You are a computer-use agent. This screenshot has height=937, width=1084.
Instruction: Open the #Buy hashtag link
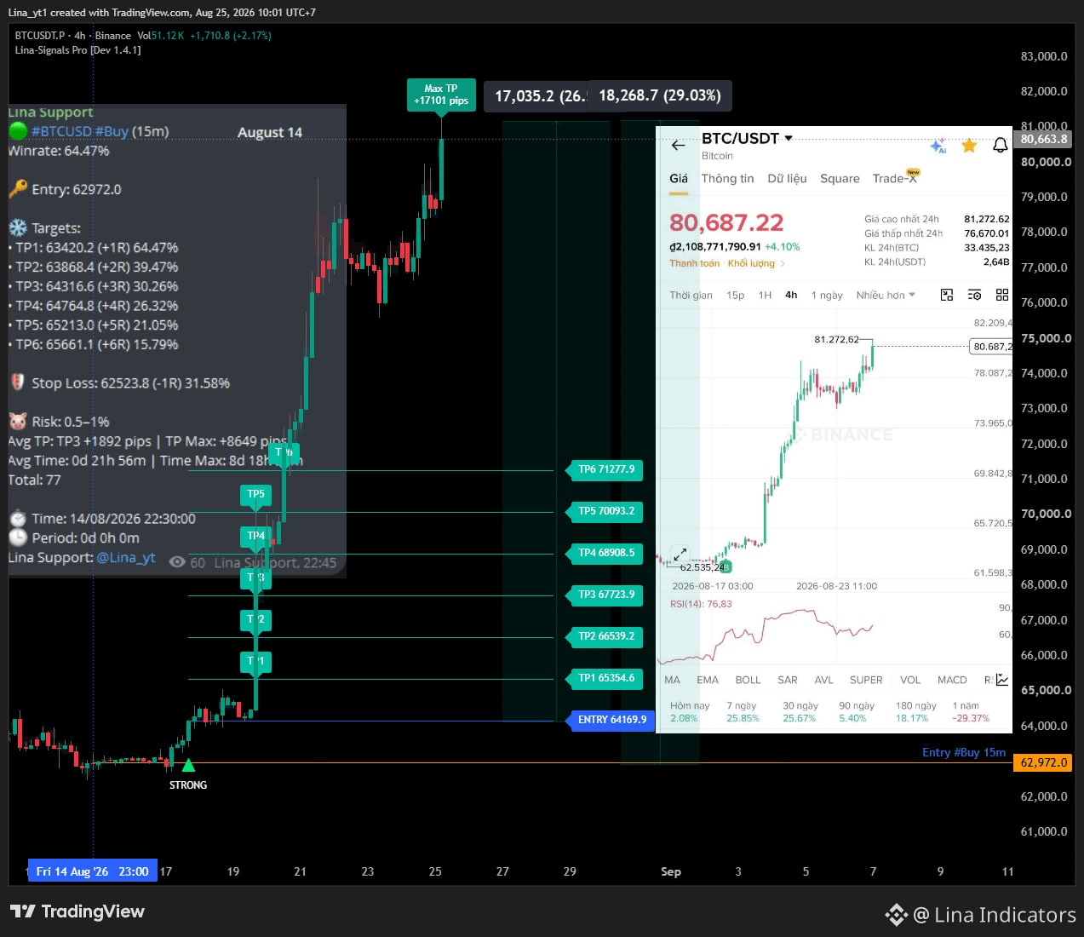(112, 131)
